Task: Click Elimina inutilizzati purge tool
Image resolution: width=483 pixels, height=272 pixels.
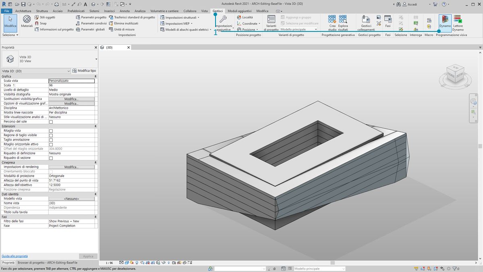Action: (x=124, y=23)
